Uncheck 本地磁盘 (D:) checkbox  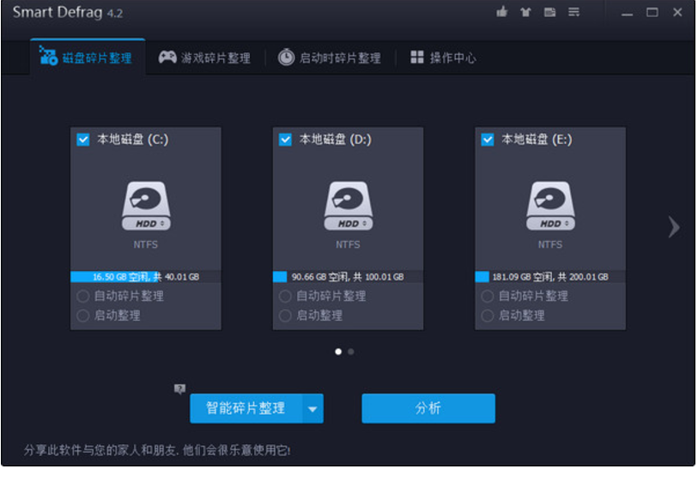tap(285, 140)
